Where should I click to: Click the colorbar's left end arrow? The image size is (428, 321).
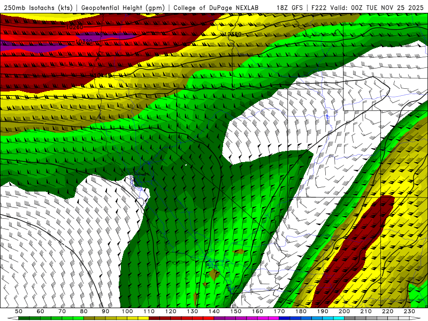[x=13, y=318]
